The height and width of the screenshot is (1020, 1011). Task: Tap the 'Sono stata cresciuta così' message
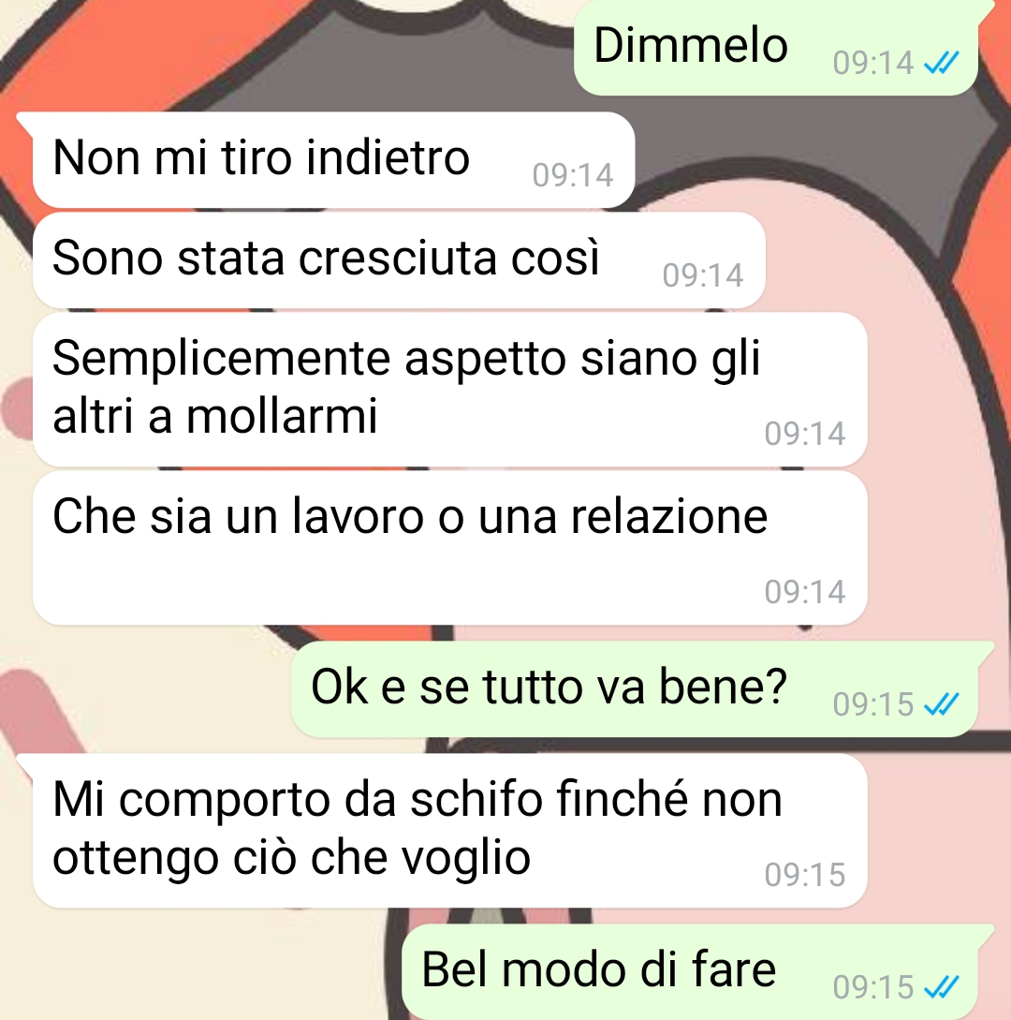click(x=399, y=259)
